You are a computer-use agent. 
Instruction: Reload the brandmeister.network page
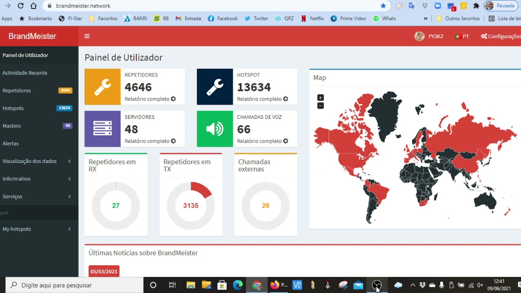(20, 6)
